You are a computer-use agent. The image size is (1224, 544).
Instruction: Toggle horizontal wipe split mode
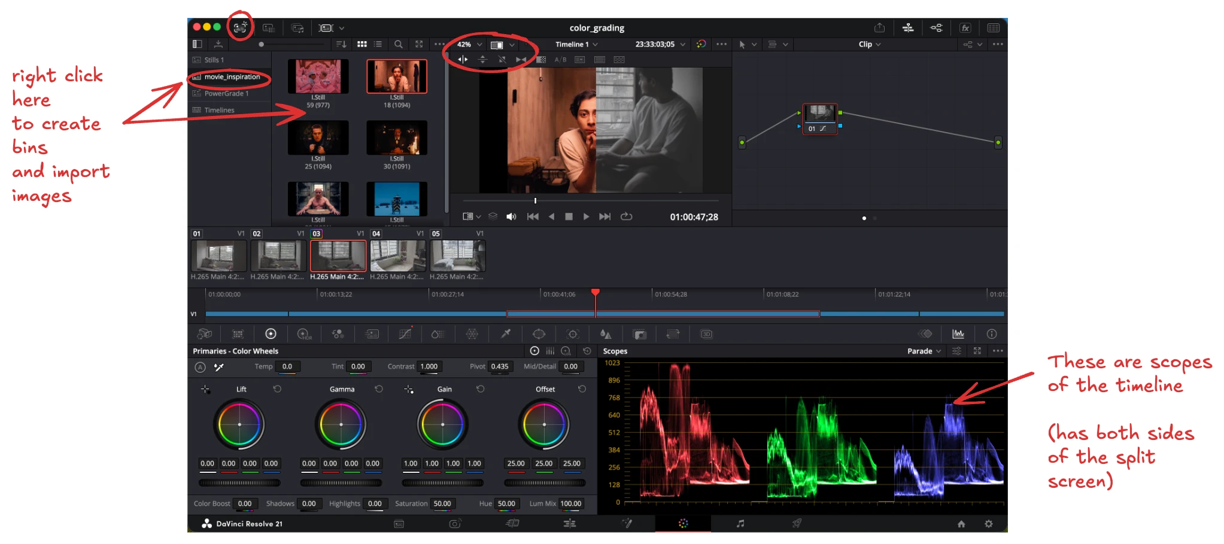coord(463,60)
